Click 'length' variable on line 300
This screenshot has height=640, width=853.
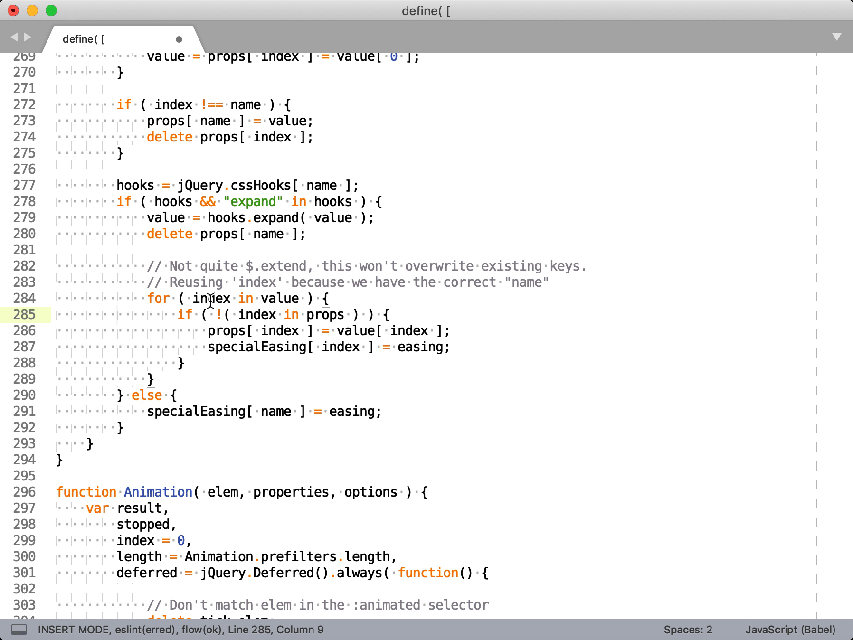point(139,556)
